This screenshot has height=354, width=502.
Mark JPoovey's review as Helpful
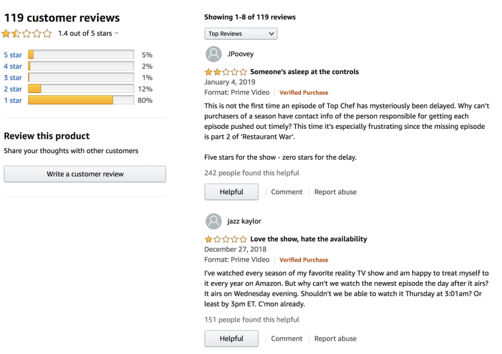click(x=231, y=192)
